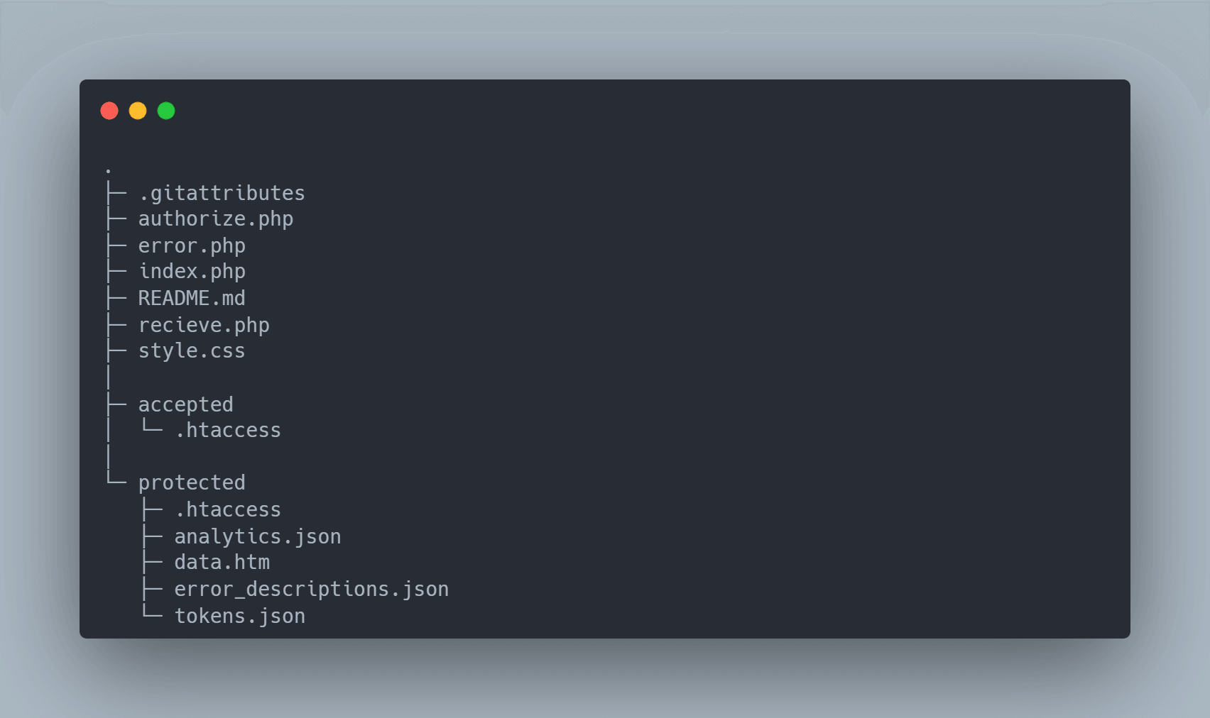Select .htaccess under the protected folder
The height and width of the screenshot is (718, 1210).
(x=228, y=510)
